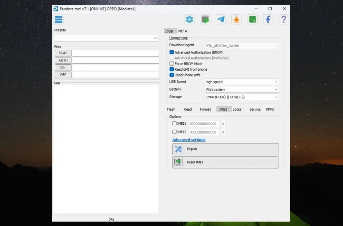The width and height of the screenshot is (343, 226).
Task: Click the SCAT file path field
Action: [116, 53]
